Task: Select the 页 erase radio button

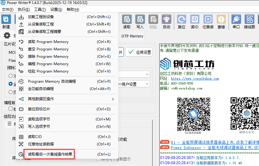Action: point(11,92)
